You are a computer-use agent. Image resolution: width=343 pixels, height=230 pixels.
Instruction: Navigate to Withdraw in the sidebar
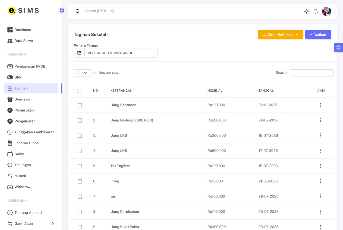[31, 187]
